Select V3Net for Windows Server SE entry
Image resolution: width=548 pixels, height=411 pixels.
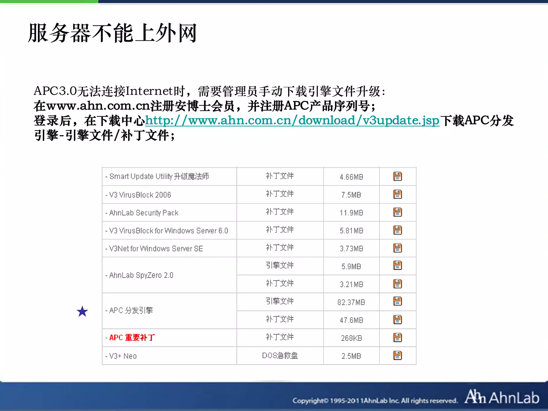[x=156, y=249]
